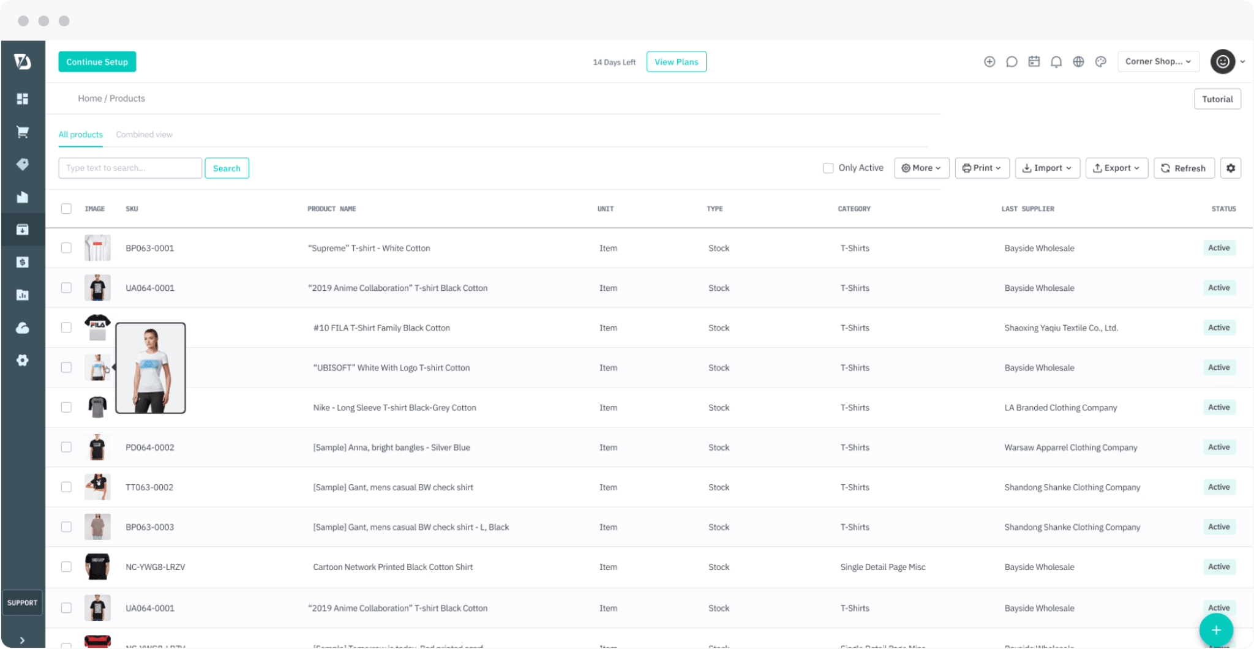
Task: Check the box for SKU BP063-0001
Action: pos(66,248)
